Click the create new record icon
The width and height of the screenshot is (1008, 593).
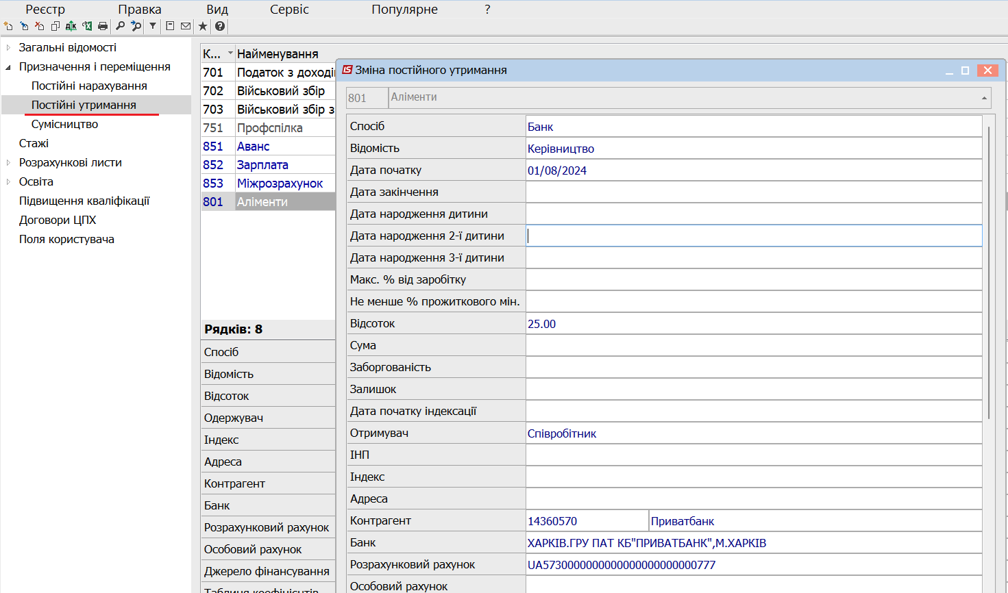pos(8,26)
